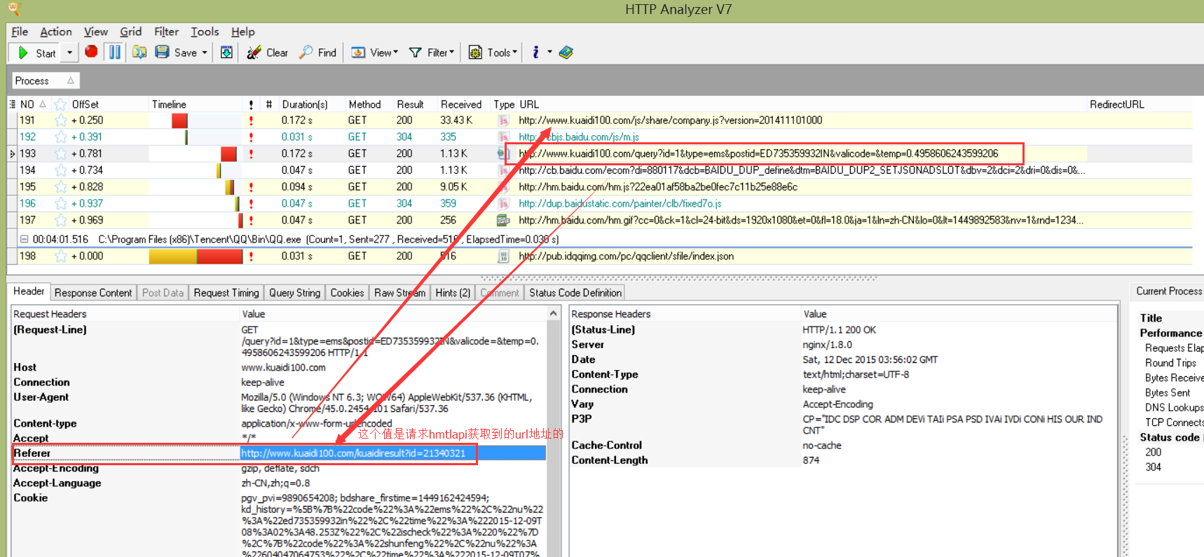Click the baidu m.js URL in row 192
1204x557 pixels.
pyautogui.click(x=579, y=137)
